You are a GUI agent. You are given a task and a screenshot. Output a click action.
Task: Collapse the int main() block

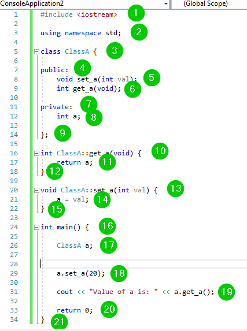[x=36, y=227]
